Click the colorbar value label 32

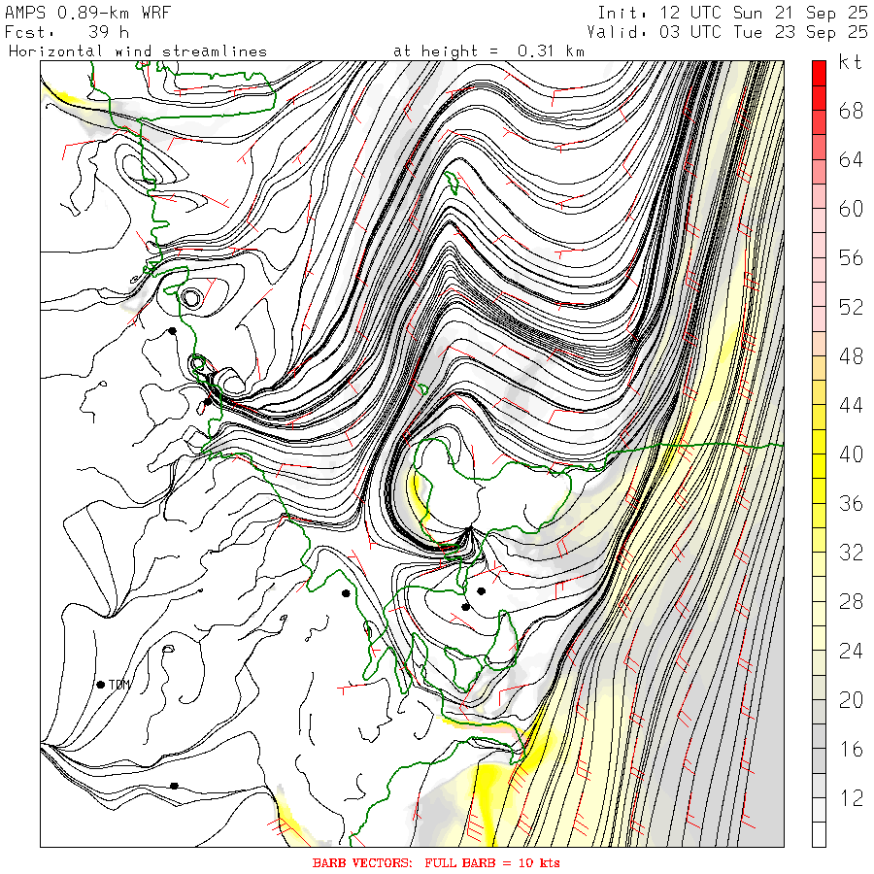coord(851,553)
